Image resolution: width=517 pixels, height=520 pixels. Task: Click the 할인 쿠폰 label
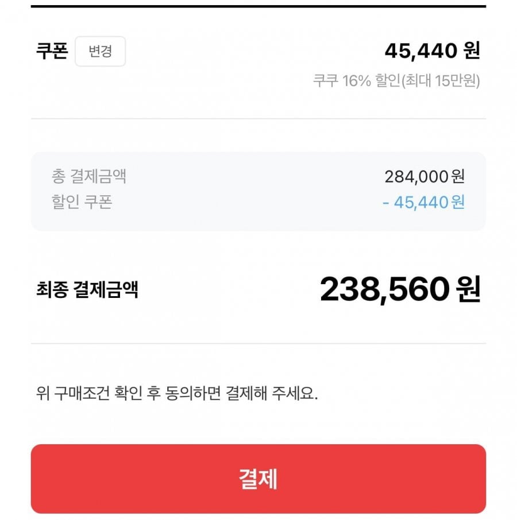pyautogui.click(x=82, y=202)
